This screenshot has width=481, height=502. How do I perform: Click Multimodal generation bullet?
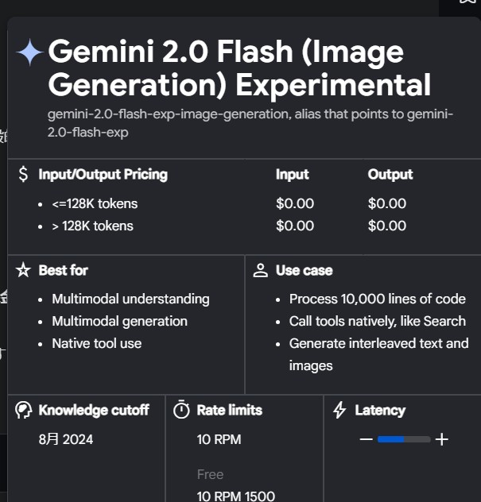[x=120, y=322]
